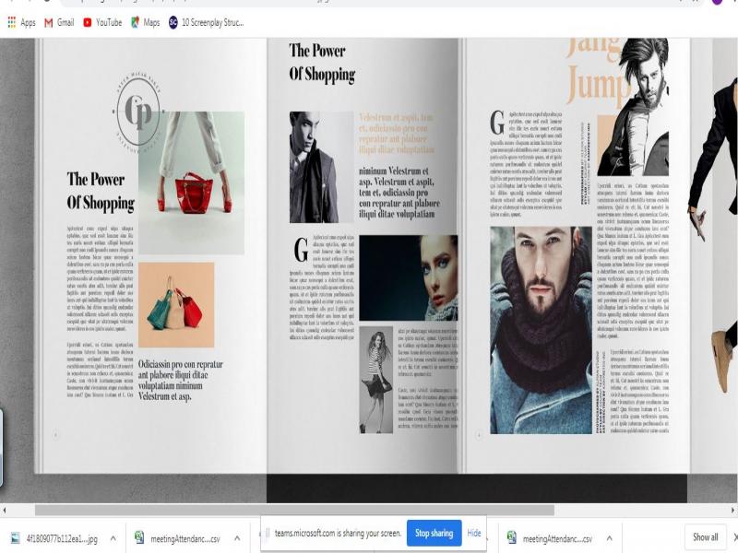Open the Gmail bookmark
Image resolution: width=738 pixels, height=553 pixels.
[x=58, y=22]
